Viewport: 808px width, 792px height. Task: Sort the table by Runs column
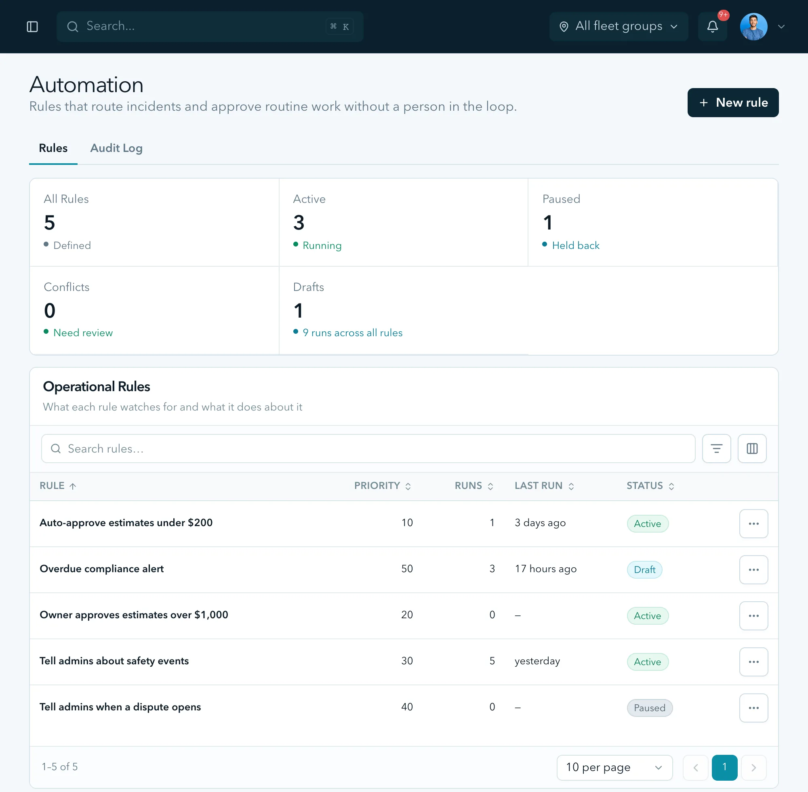[x=474, y=486]
